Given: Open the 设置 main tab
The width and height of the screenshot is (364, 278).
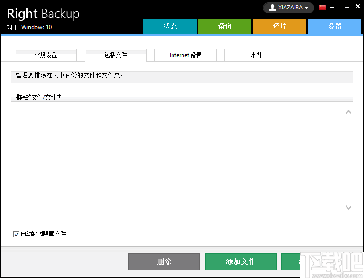Looking at the screenshot, I should tap(334, 26).
